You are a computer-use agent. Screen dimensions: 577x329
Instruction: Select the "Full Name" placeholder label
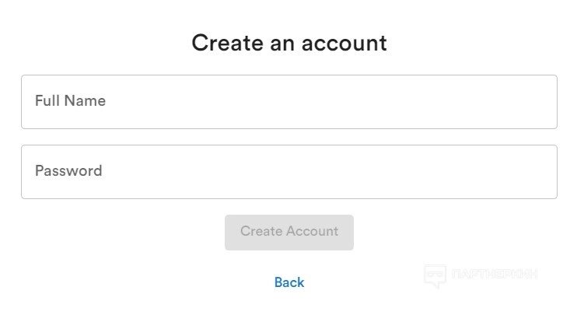70,101
